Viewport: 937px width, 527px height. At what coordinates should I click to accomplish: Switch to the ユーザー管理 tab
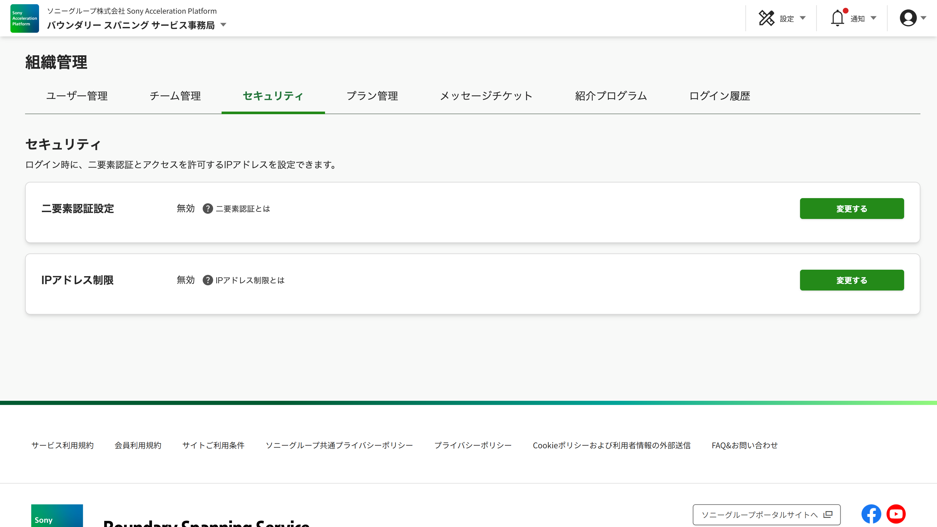pyautogui.click(x=77, y=96)
